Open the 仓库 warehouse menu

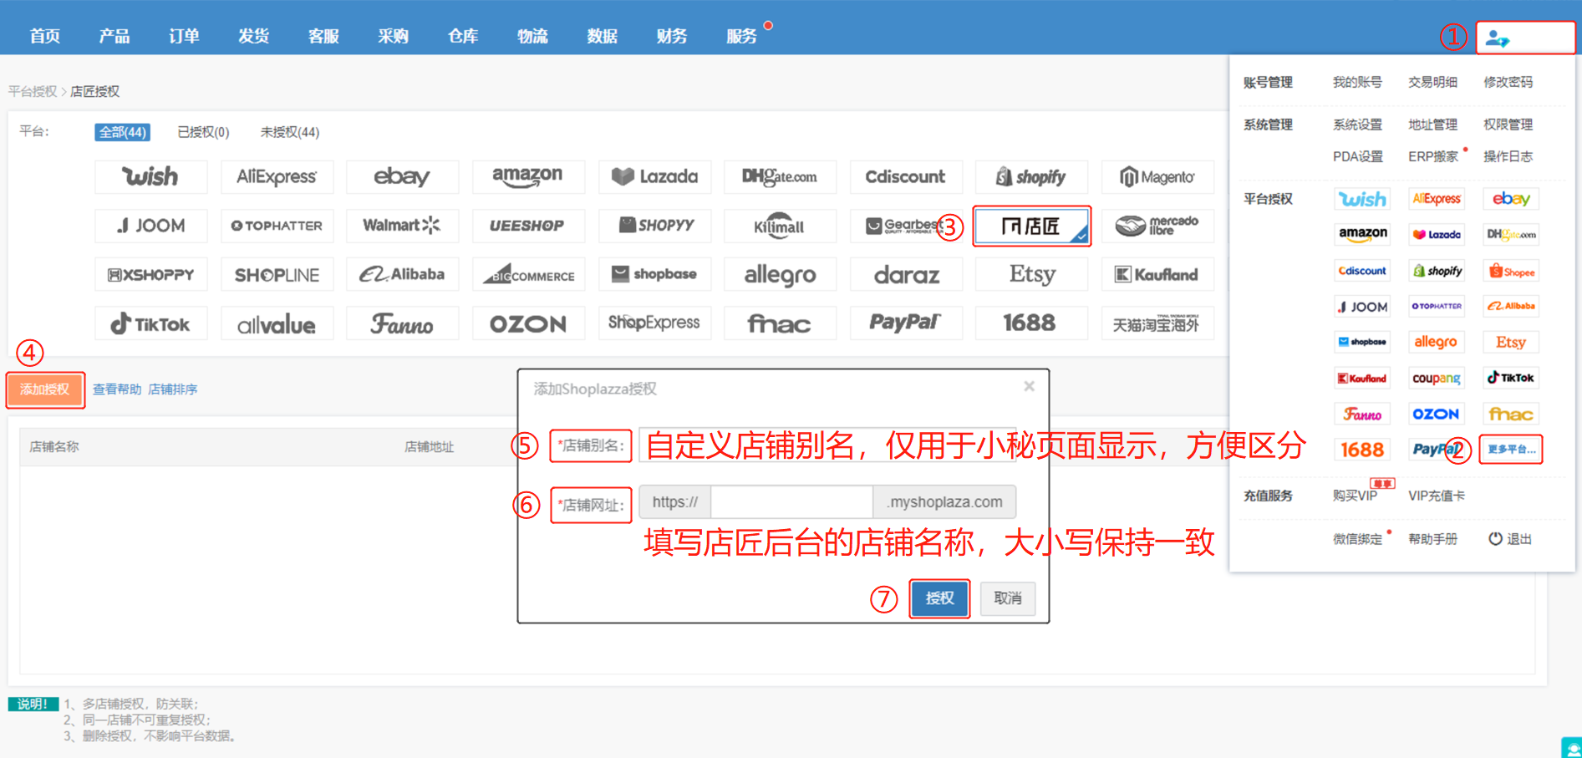click(463, 36)
